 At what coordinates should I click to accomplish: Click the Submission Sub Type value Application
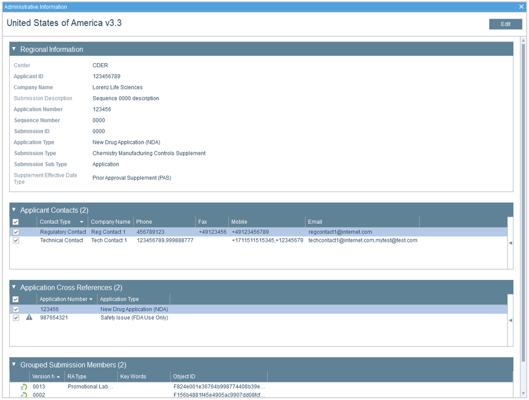point(106,164)
